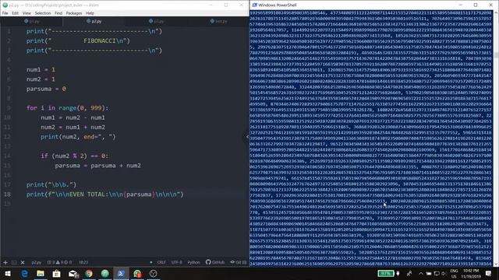Open the Find menu in Atom
This screenshot has width=499, height=280.
coord(58,13)
